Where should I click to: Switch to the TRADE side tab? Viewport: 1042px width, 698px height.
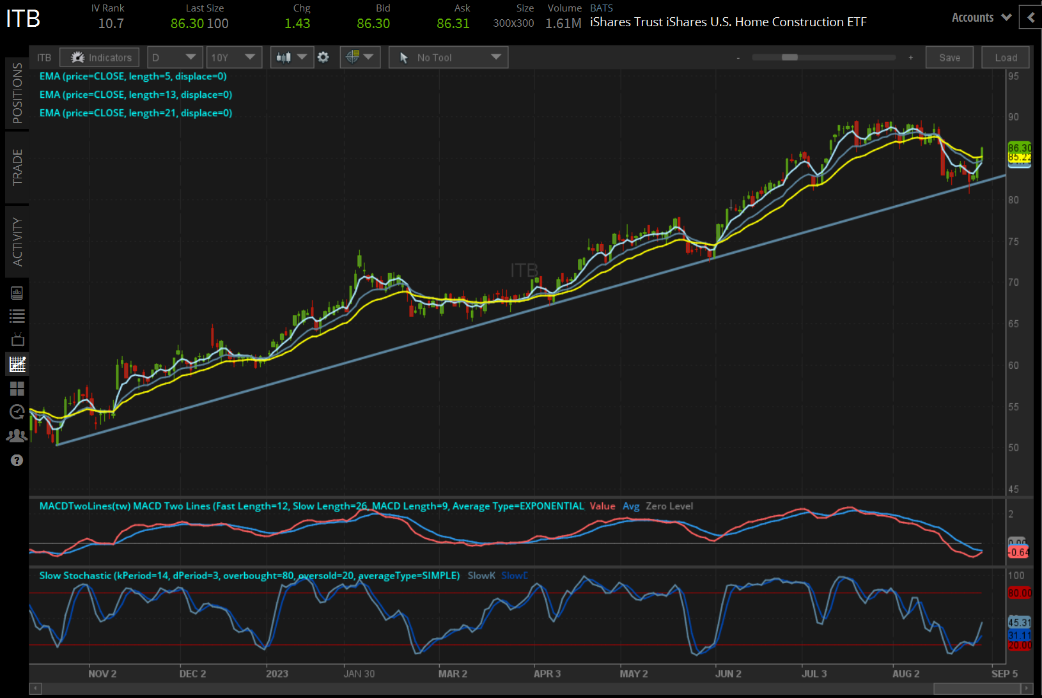click(x=17, y=167)
